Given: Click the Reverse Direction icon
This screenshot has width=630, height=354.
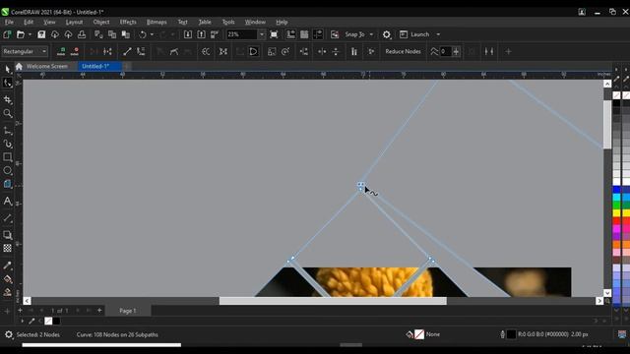Looking at the screenshot, I should [x=206, y=51].
